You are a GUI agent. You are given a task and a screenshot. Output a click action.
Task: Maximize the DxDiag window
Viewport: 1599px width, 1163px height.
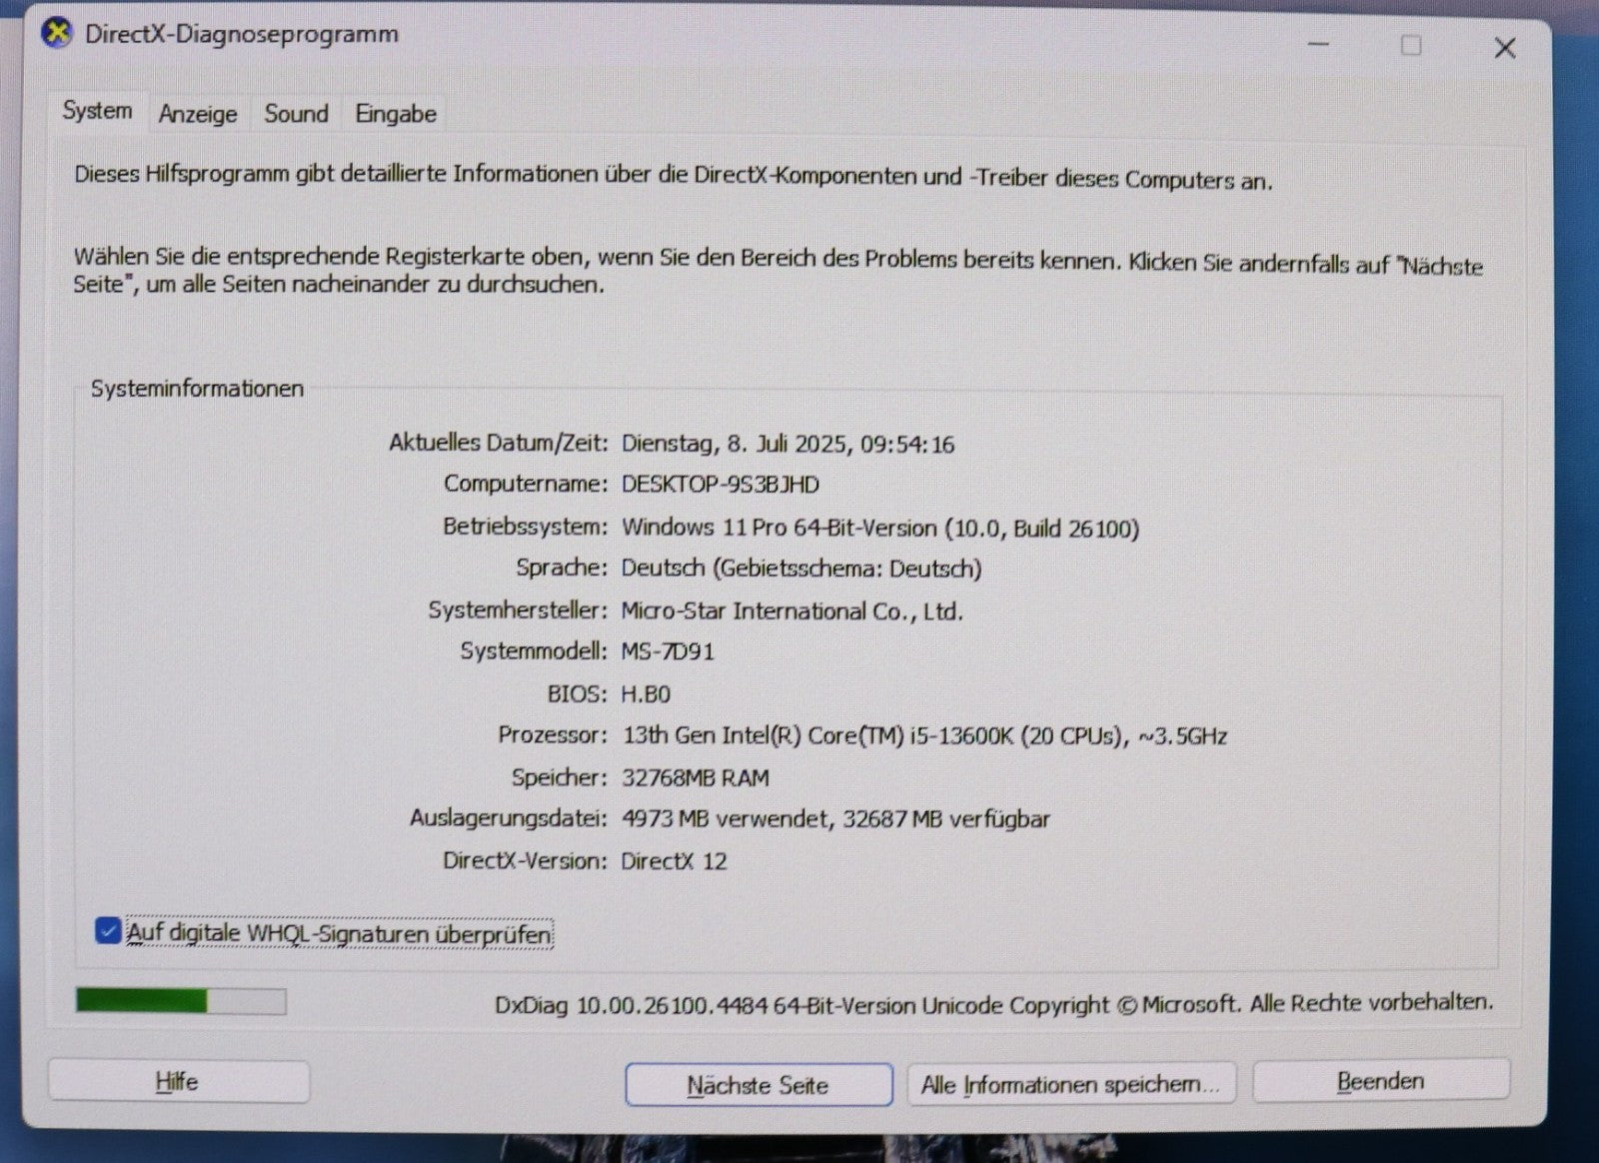coord(1411,45)
